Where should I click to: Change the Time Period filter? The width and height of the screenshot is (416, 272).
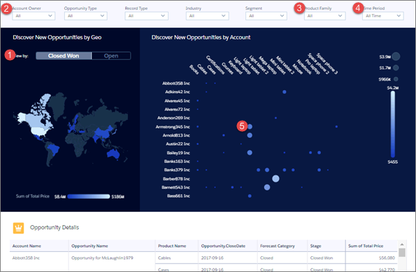(383, 16)
